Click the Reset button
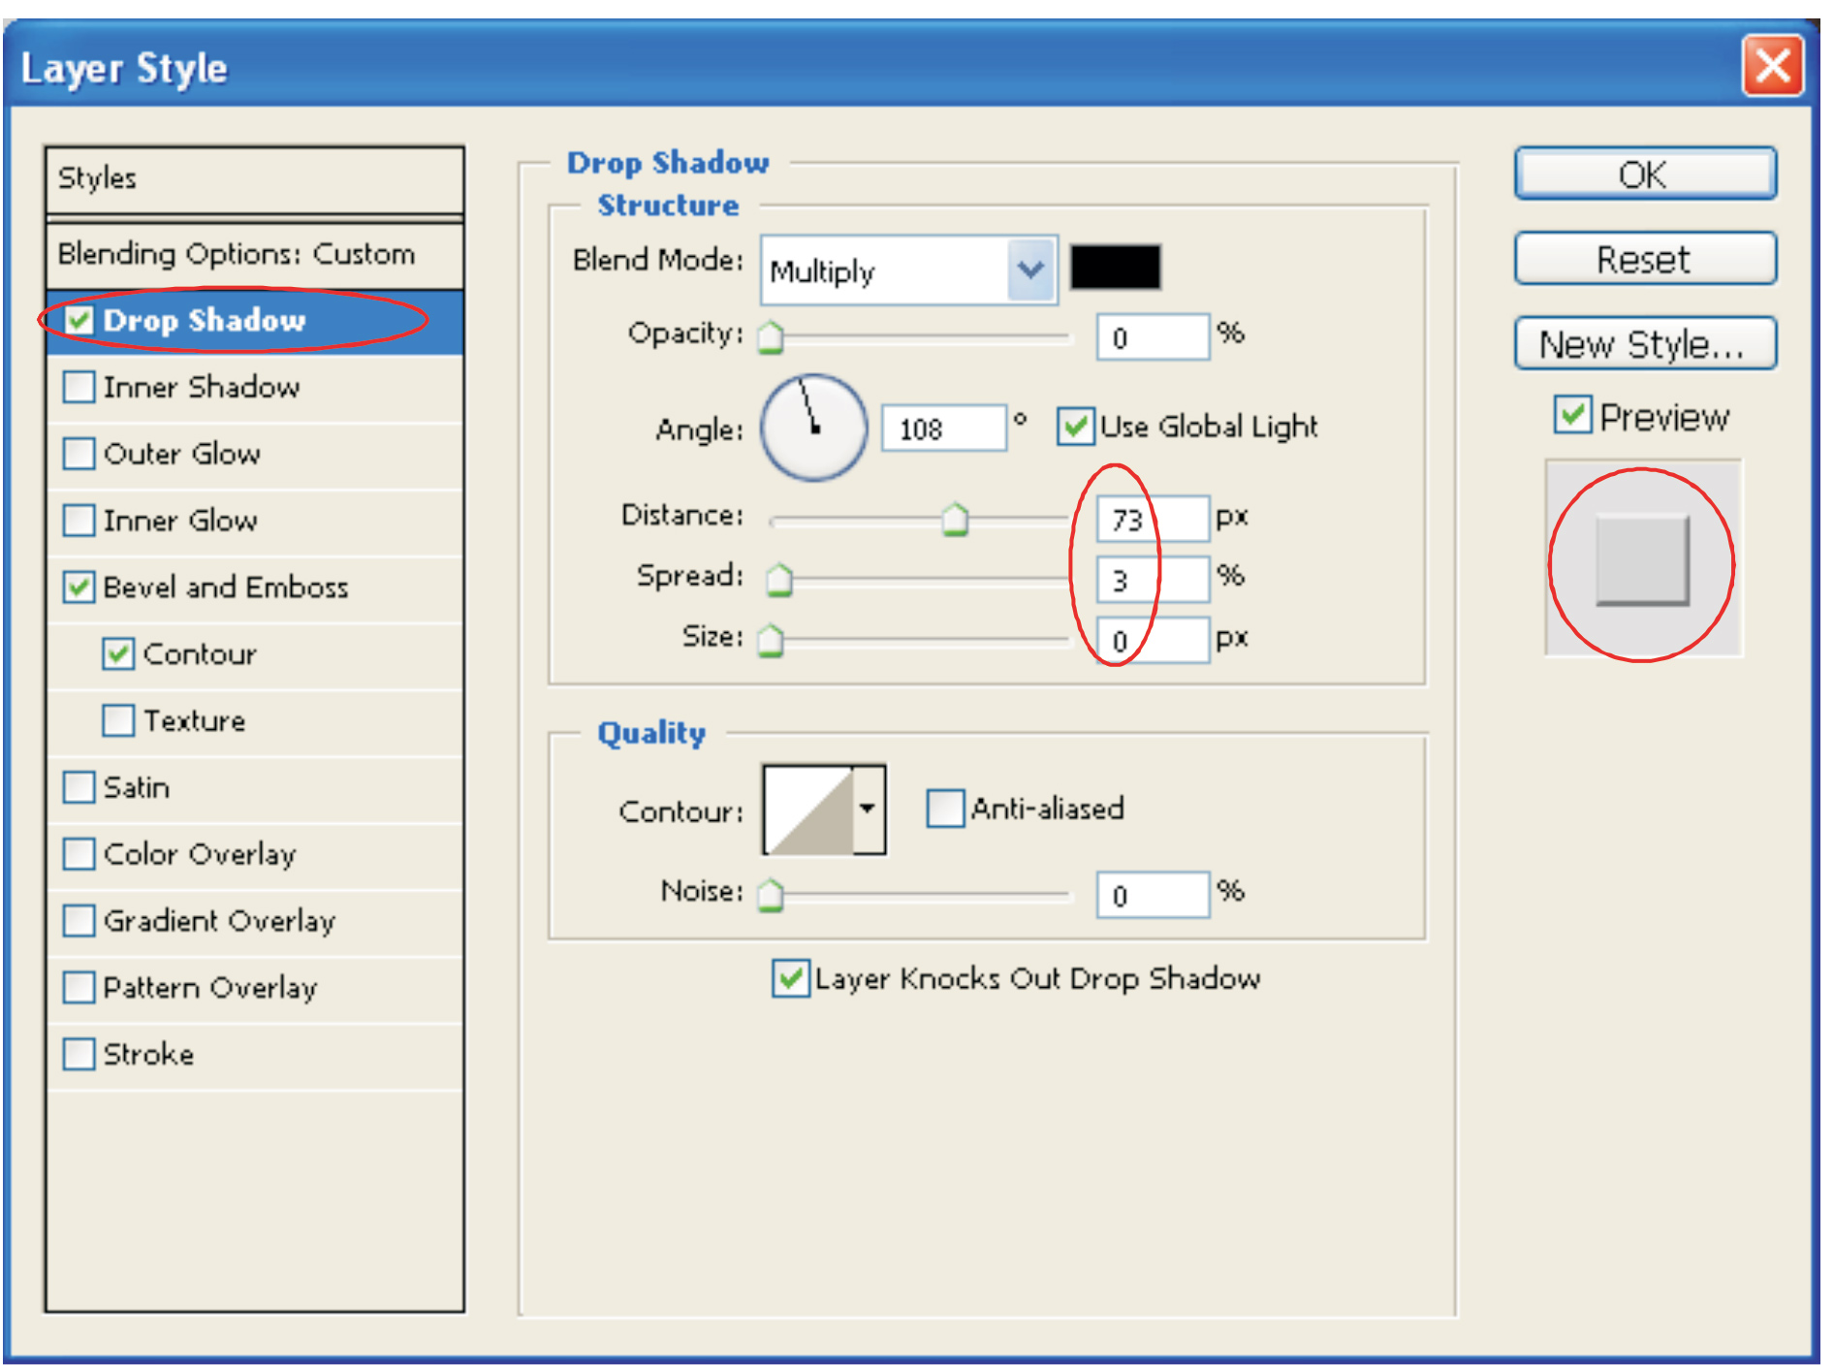 [1644, 260]
